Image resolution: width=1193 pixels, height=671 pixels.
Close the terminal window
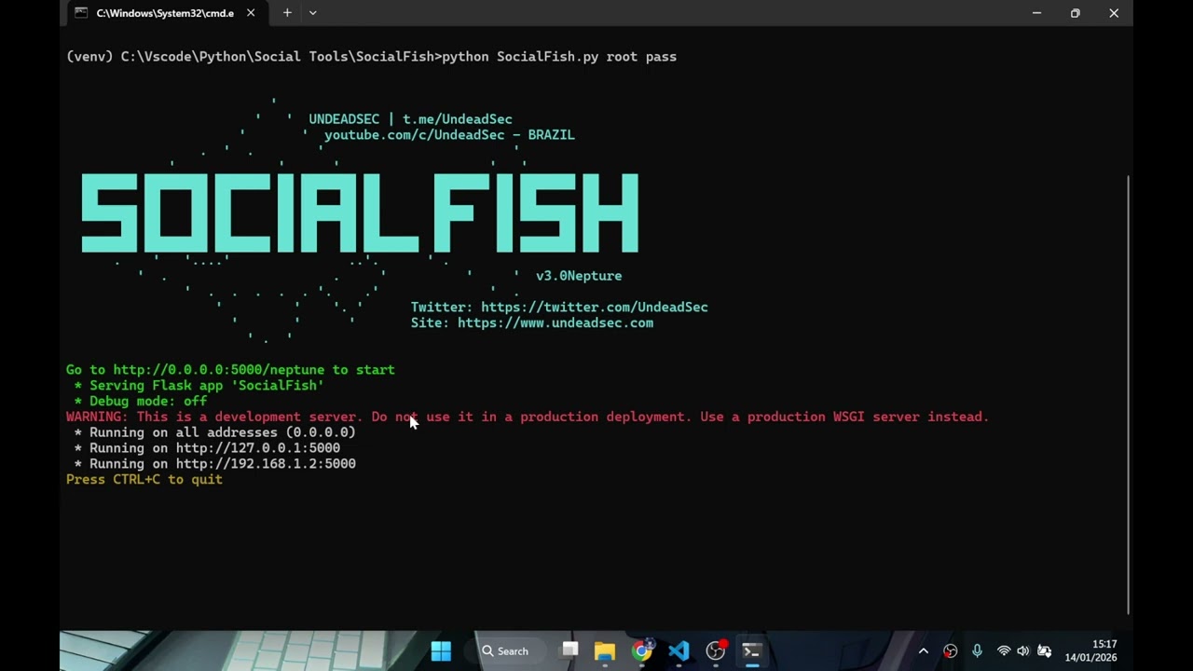pos(1114,13)
